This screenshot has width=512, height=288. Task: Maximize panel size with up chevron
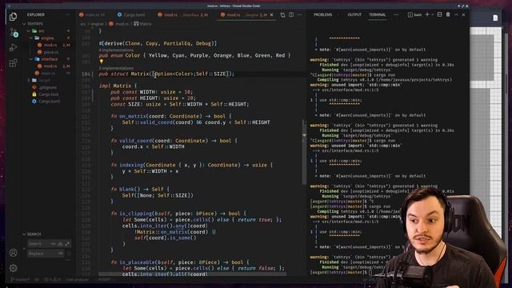point(456,14)
